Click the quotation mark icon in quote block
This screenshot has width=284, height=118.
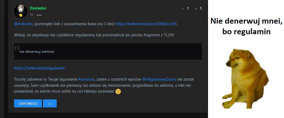click(x=17, y=48)
